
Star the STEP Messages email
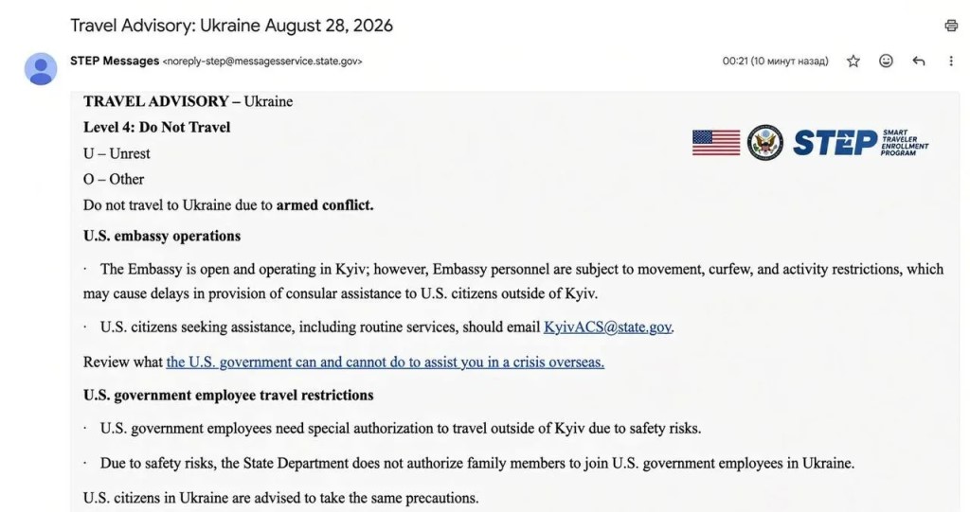pyautogui.click(x=853, y=61)
